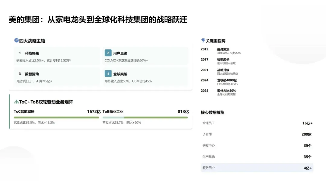Click the number 4 badge for 全球突破

pyautogui.click(x=108, y=73)
